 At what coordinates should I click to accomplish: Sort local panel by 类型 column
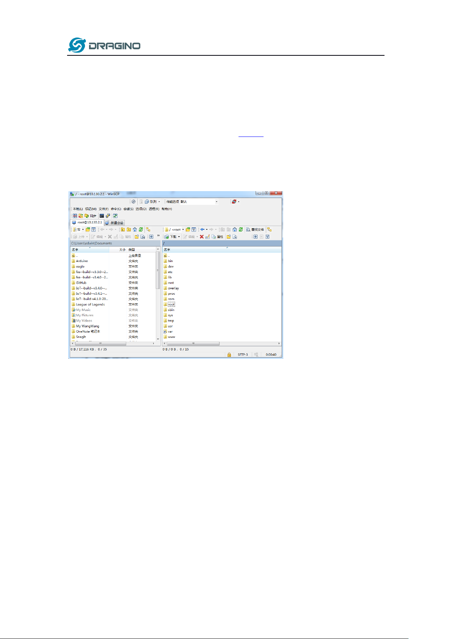pyautogui.click(x=141, y=250)
